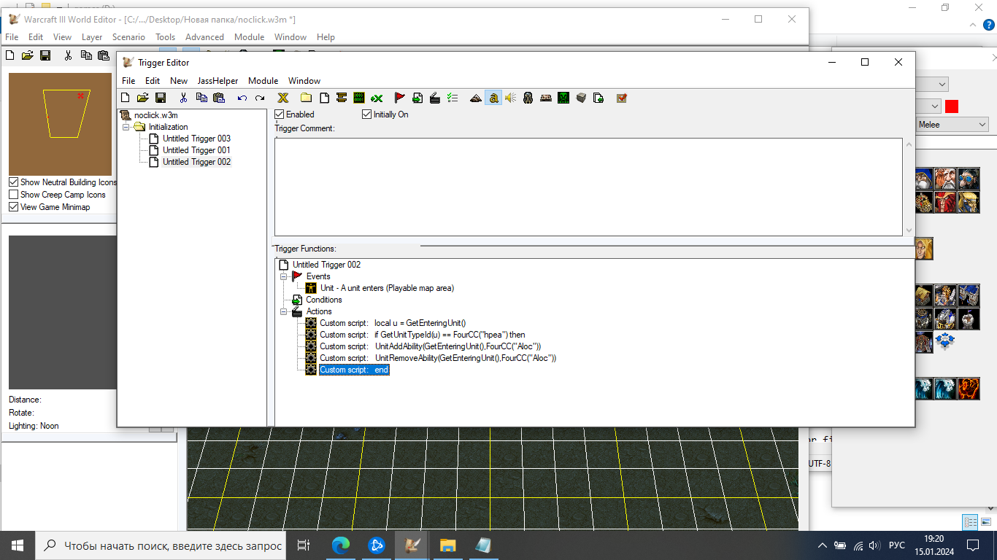
Task: Click inside the Trigger Comment text box
Action: pos(588,187)
